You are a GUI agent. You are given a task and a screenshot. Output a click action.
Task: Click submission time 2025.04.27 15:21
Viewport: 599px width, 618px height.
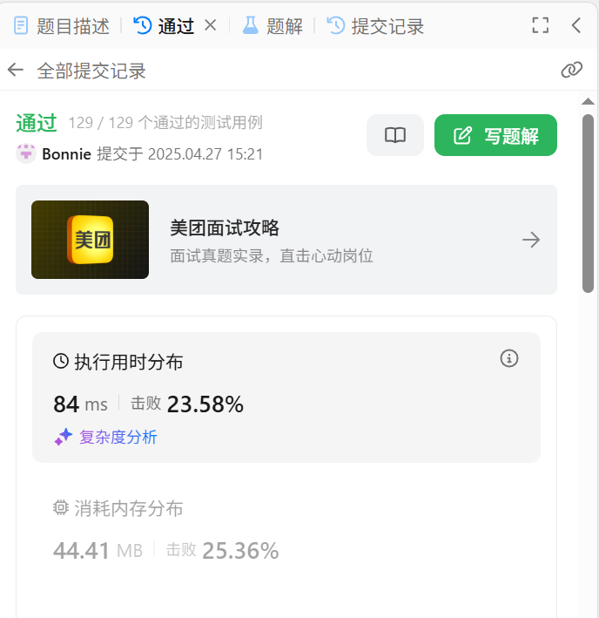[205, 154]
